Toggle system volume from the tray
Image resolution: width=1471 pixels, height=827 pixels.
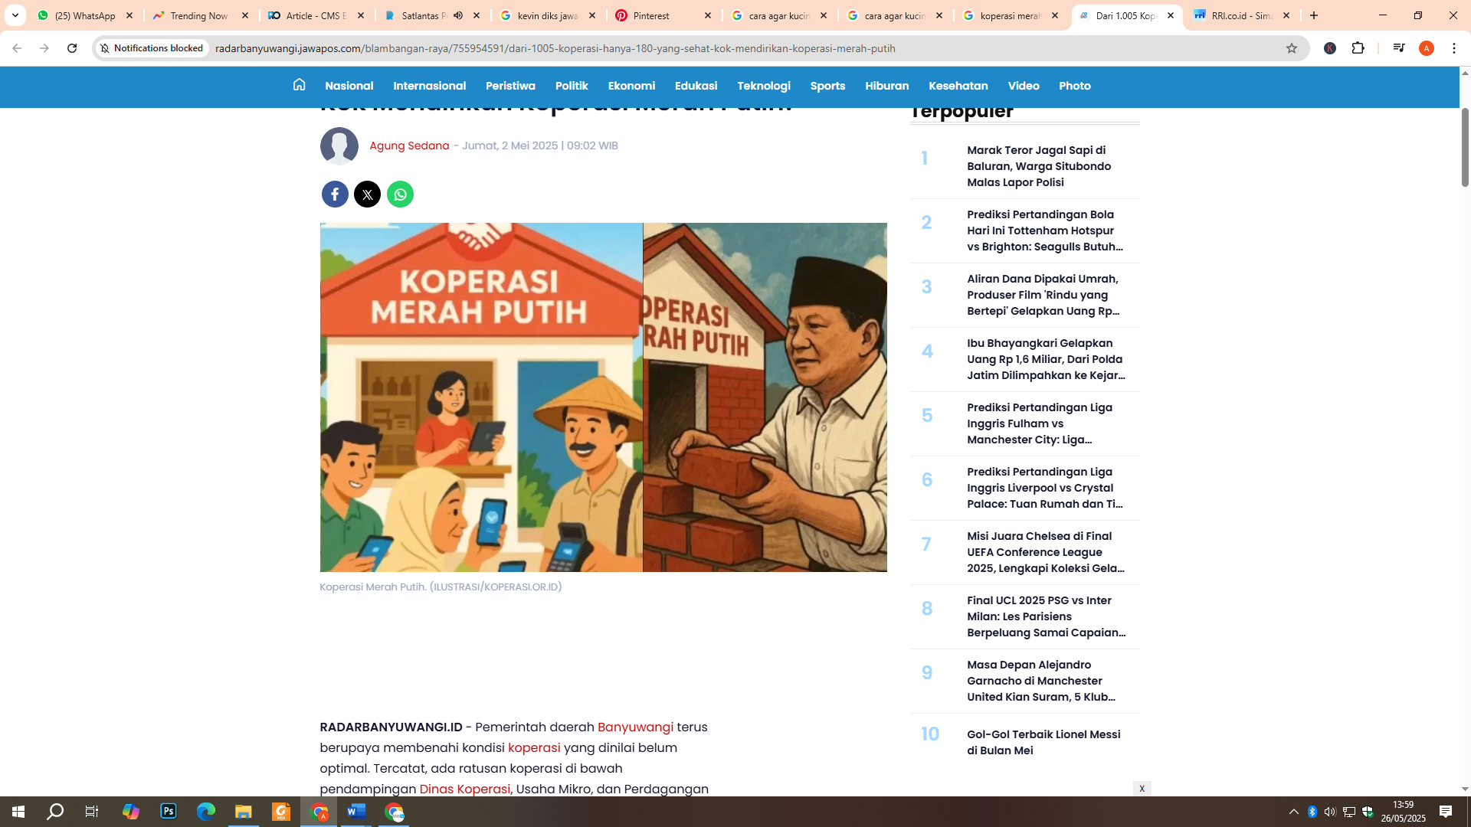(1332, 811)
